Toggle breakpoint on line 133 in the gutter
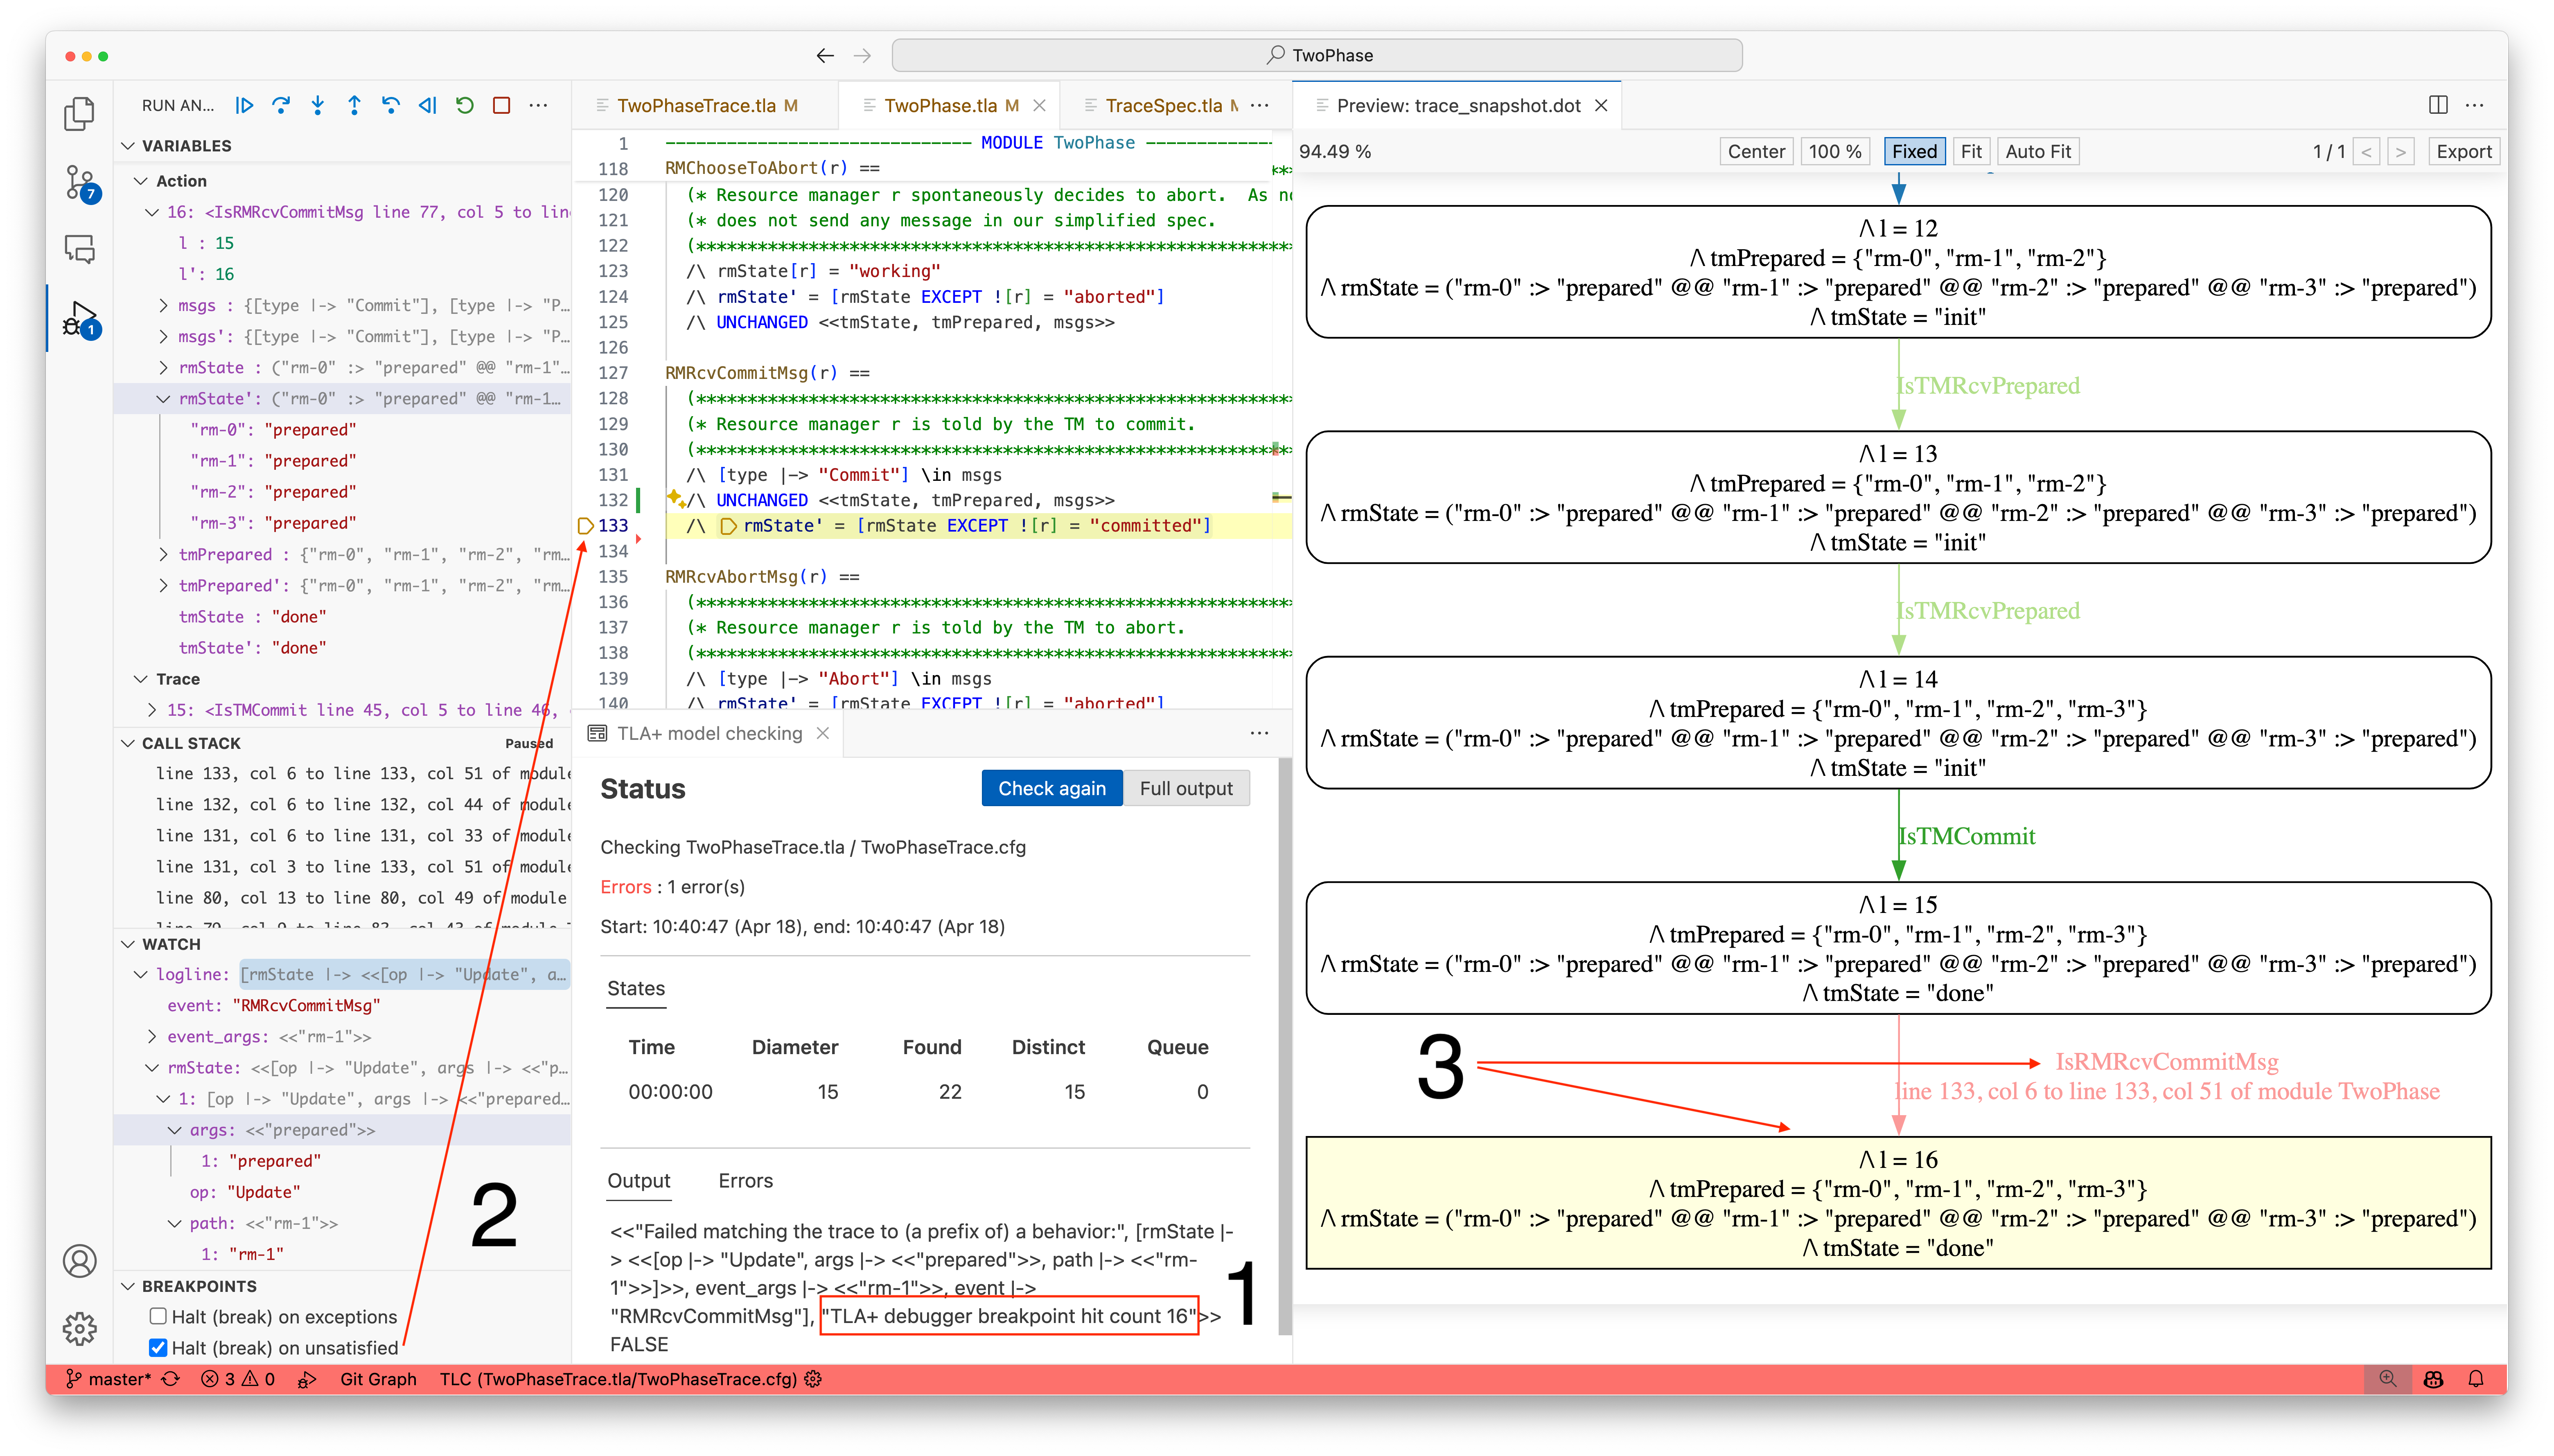This screenshot has height=1456, width=2554. coord(586,525)
